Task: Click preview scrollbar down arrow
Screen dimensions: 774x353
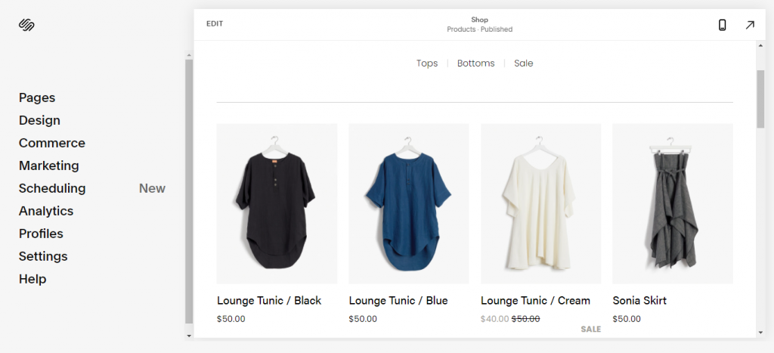Action: 760,333
